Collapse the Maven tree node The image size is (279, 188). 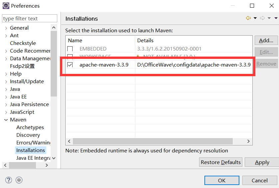(6, 120)
